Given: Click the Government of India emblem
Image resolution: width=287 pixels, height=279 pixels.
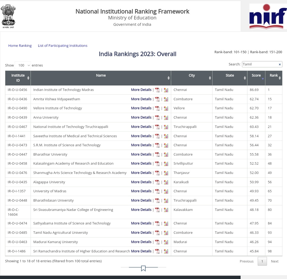Looking at the screenshot, I should click(8, 16).
